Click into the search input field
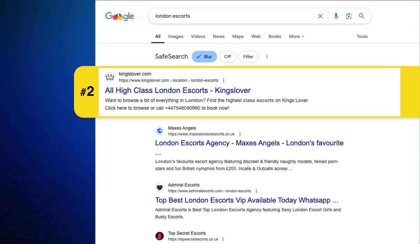Image resolution: width=420 pixels, height=244 pixels. (x=234, y=16)
